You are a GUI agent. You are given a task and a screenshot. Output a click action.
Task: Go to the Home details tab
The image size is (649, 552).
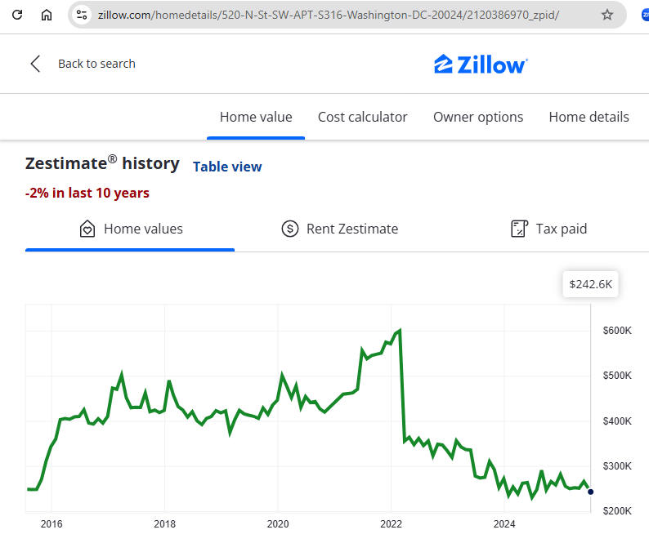[589, 117]
